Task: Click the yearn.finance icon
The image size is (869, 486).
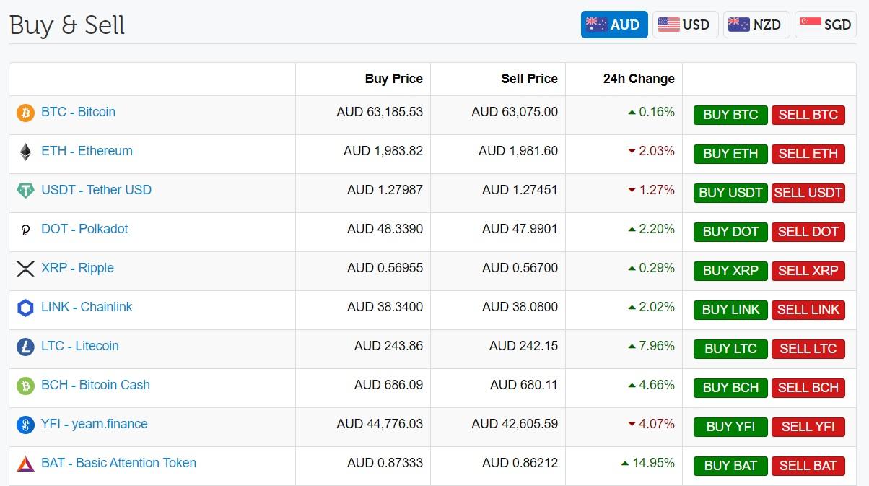Action: pos(25,425)
